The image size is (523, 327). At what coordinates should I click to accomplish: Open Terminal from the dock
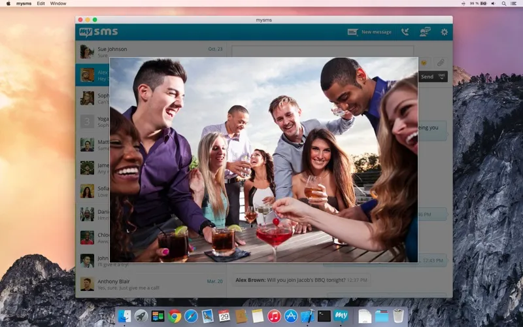(x=324, y=316)
